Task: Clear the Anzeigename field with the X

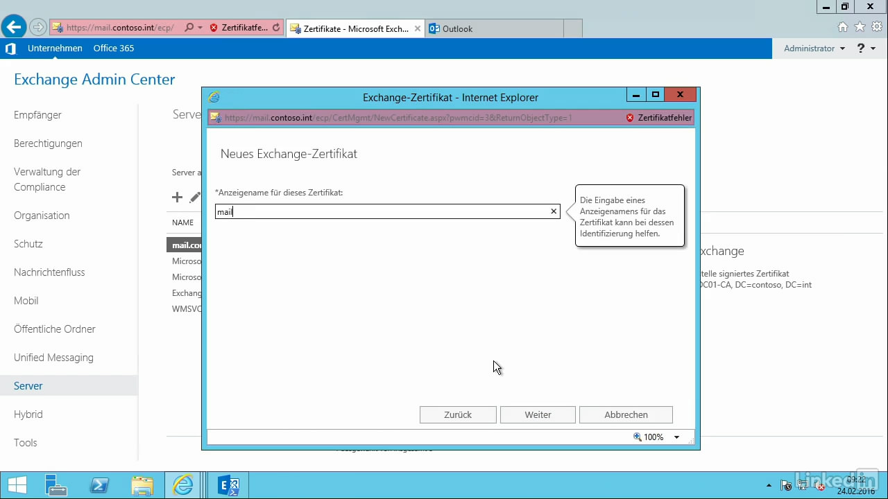Action: (554, 211)
